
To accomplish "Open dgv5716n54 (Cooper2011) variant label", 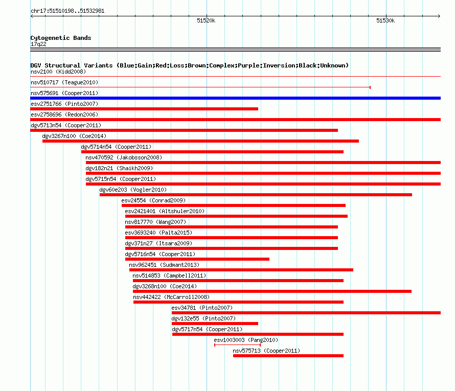I will (160, 254).
